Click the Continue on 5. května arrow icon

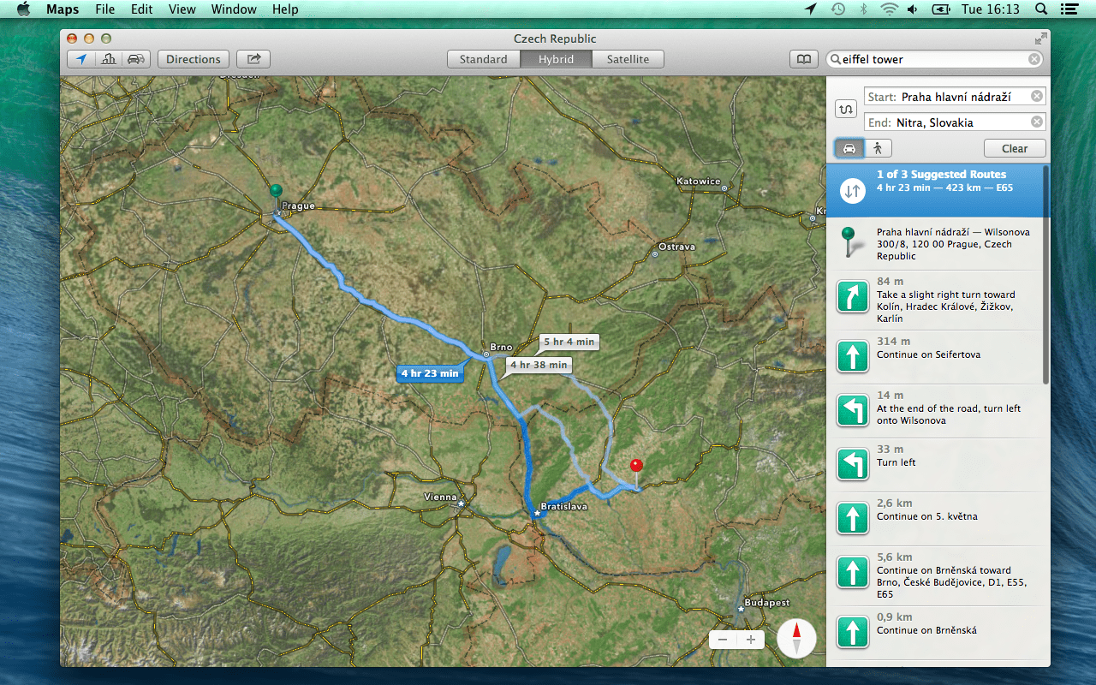pos(852,518)
